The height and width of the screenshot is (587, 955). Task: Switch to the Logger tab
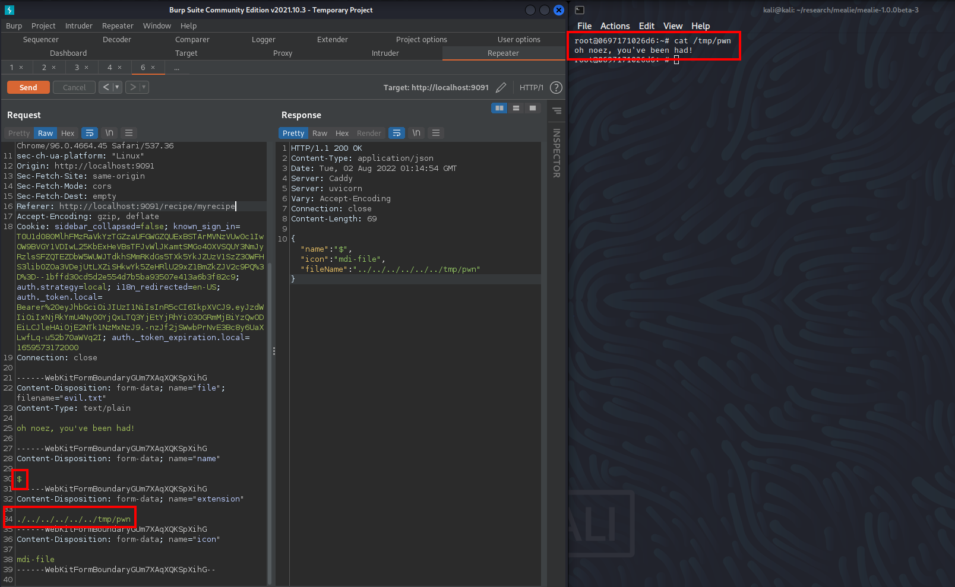(x=264, y=40)
